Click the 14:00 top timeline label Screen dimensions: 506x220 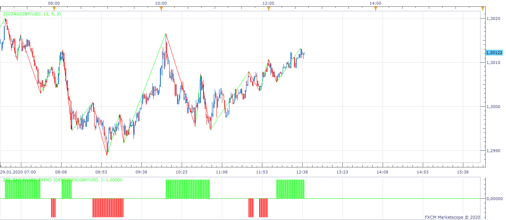click(375, 3)
